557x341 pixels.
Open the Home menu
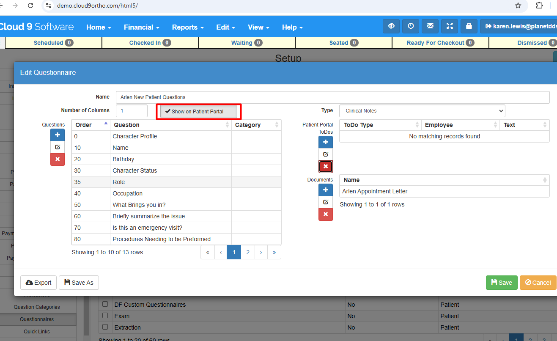(x=99, y=27)
